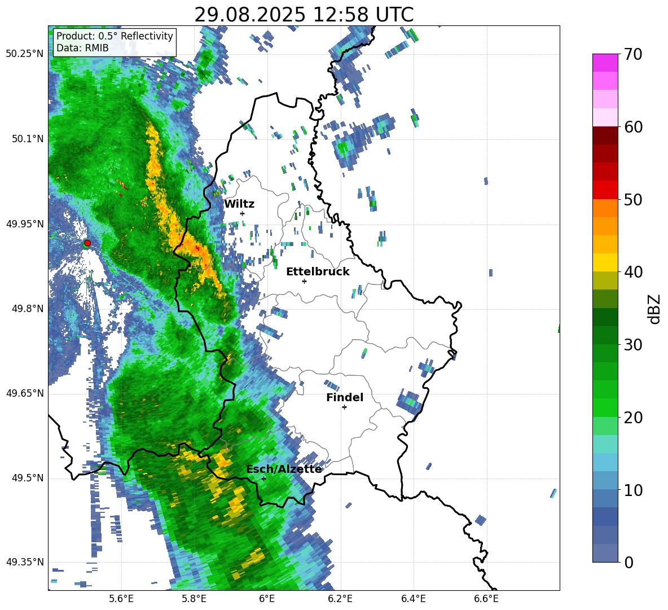The width and height of the screenshot is (668, 610).
Task: Click the 6°E longitude label
Action: coord(267,599)
